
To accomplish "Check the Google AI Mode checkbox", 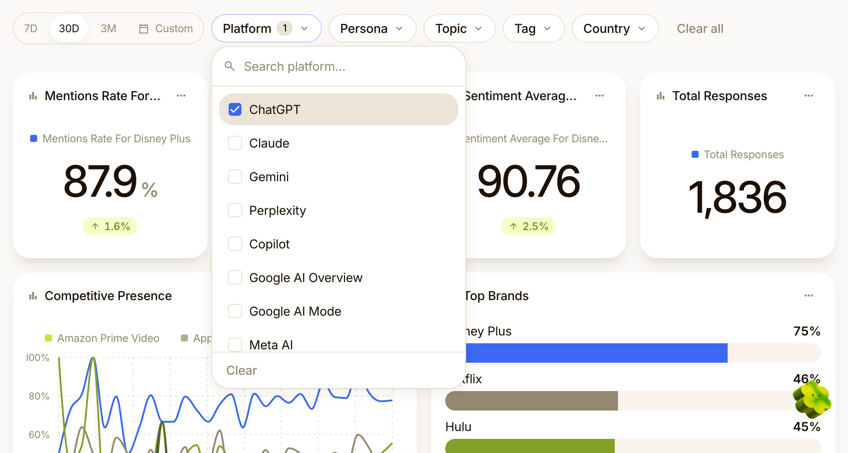I will point(235,311).
